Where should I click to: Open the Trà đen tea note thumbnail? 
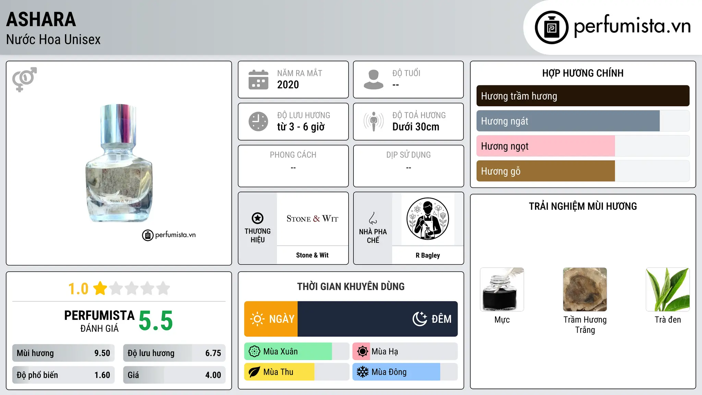point(668,289)
